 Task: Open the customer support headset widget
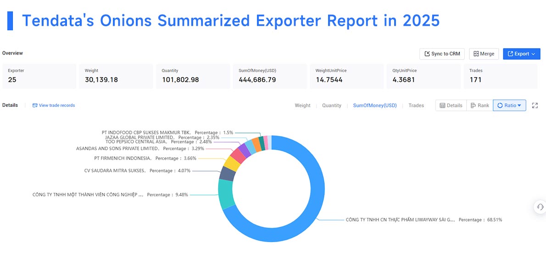[540, 207]
